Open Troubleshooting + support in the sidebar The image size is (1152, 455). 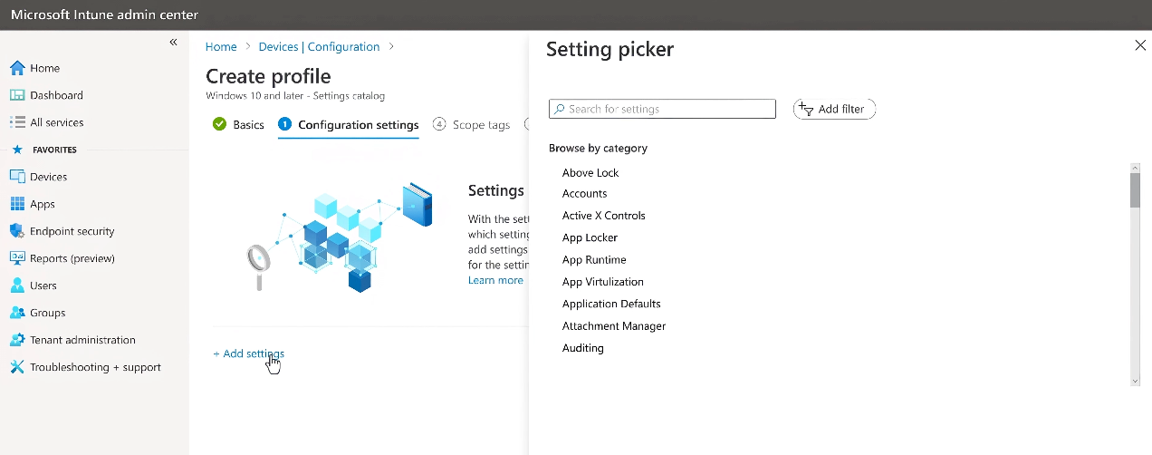pyautogui.click(x=94, y=367)
